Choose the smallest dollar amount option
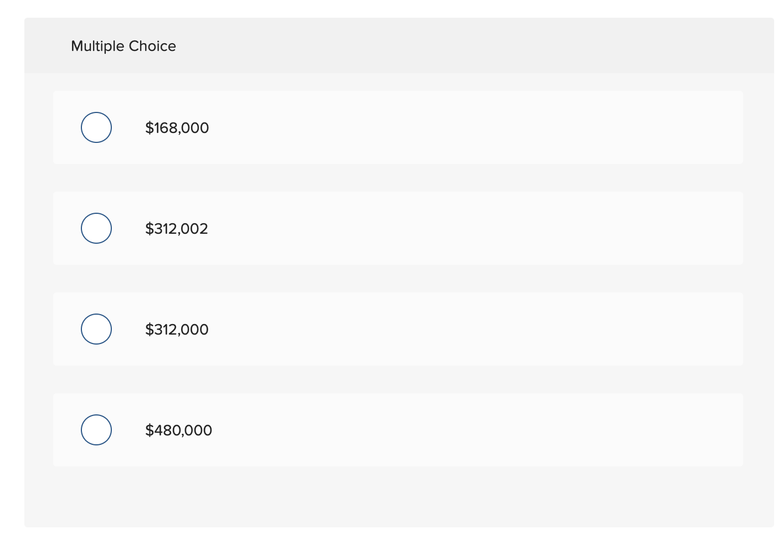 (96, 127)
